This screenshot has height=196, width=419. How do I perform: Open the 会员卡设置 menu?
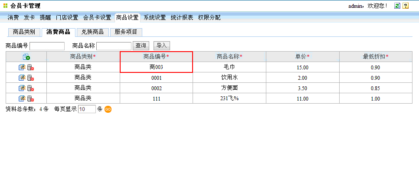coord(97,18)
